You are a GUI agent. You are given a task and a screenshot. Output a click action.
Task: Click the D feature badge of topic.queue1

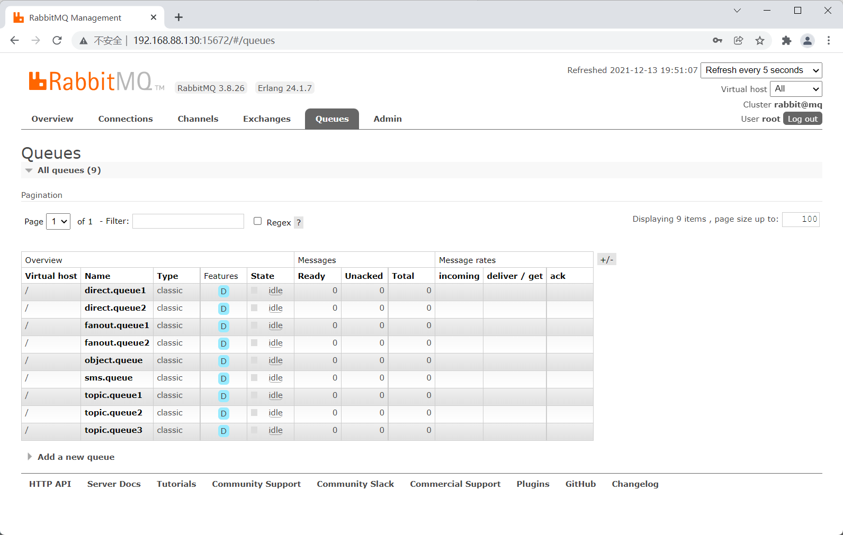click(223, 396)
